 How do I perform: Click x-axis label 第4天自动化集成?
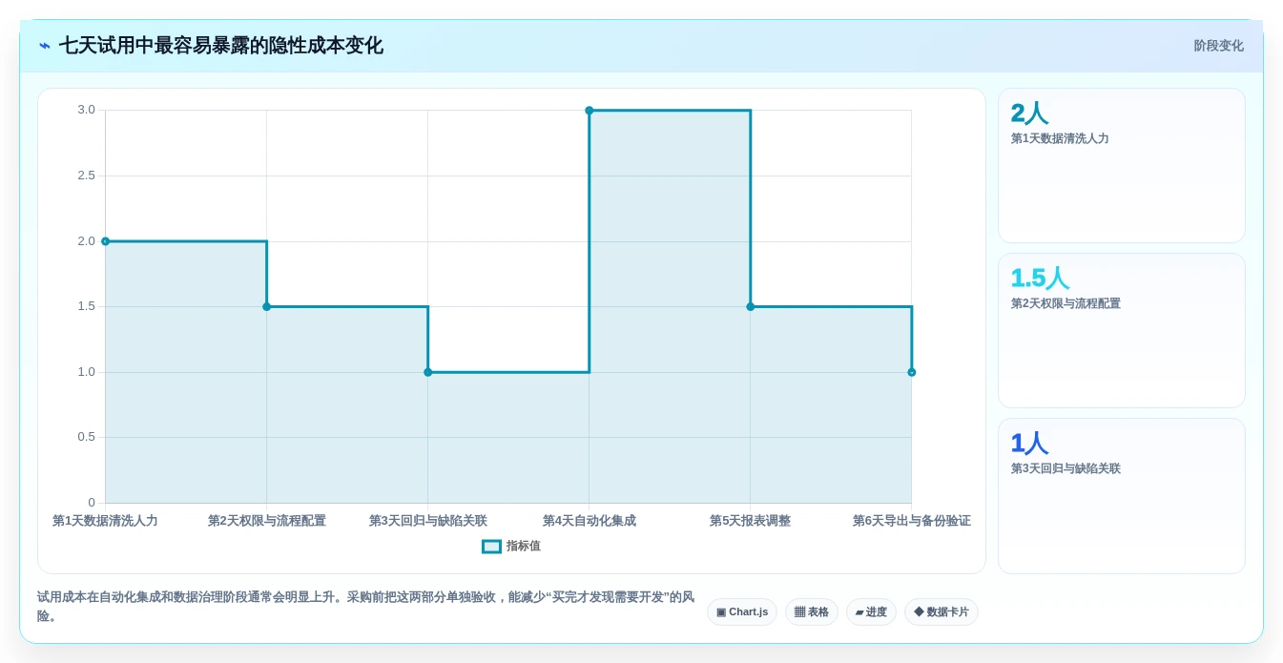[590, 521]
